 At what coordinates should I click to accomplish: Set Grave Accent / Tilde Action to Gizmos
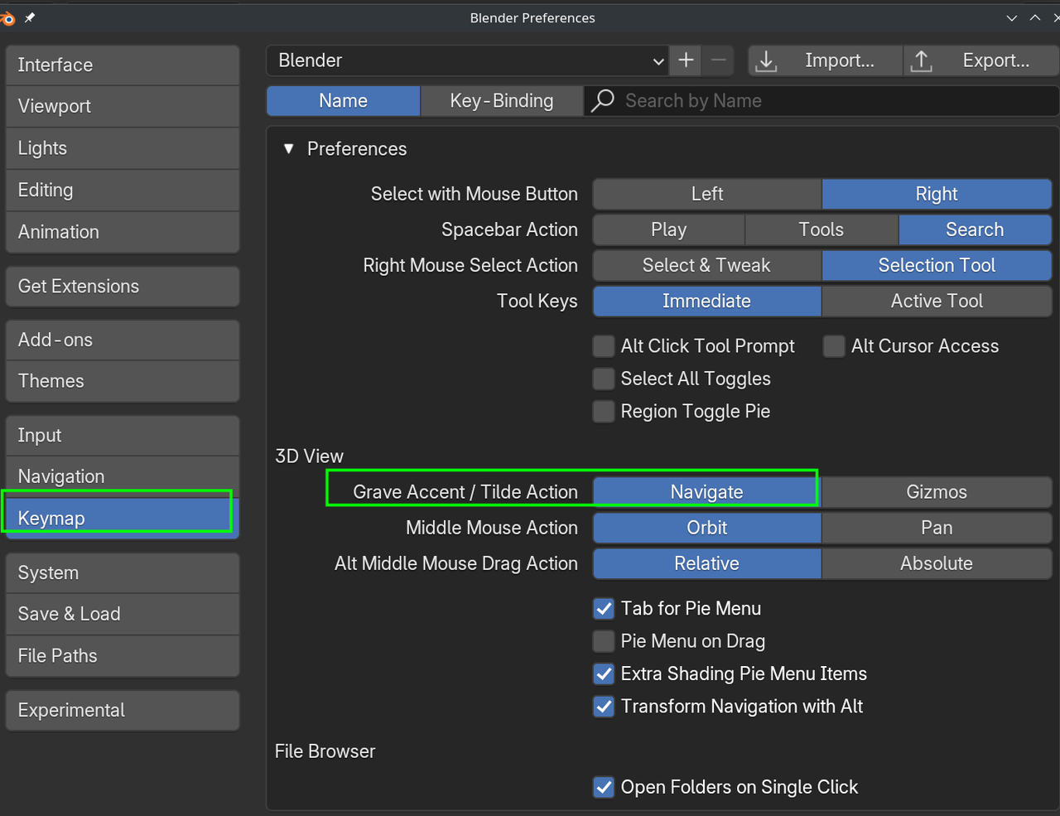(x=937, y=492)
